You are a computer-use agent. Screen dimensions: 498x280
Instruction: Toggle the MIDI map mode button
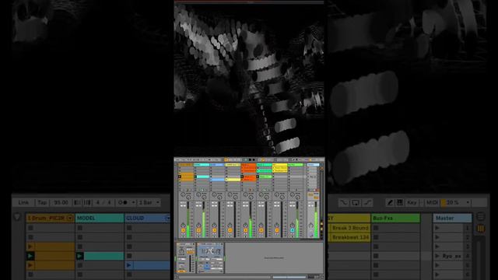point(432,202)
